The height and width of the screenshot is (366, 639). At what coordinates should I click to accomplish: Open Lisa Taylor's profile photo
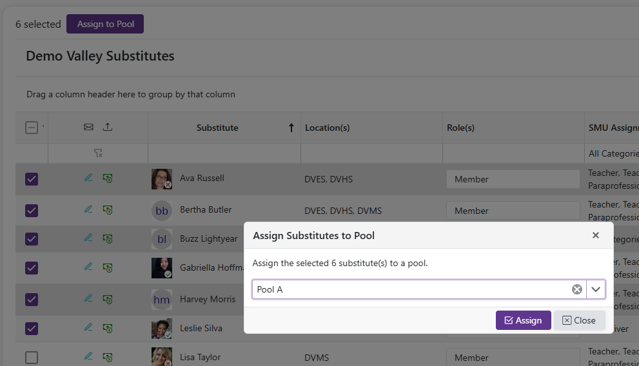162,356
